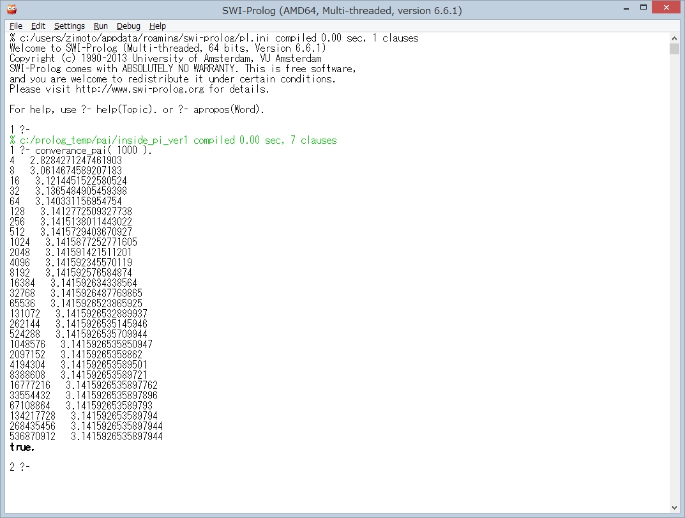
Task: Click the 'true.' result text
Action: pos(22,446)
